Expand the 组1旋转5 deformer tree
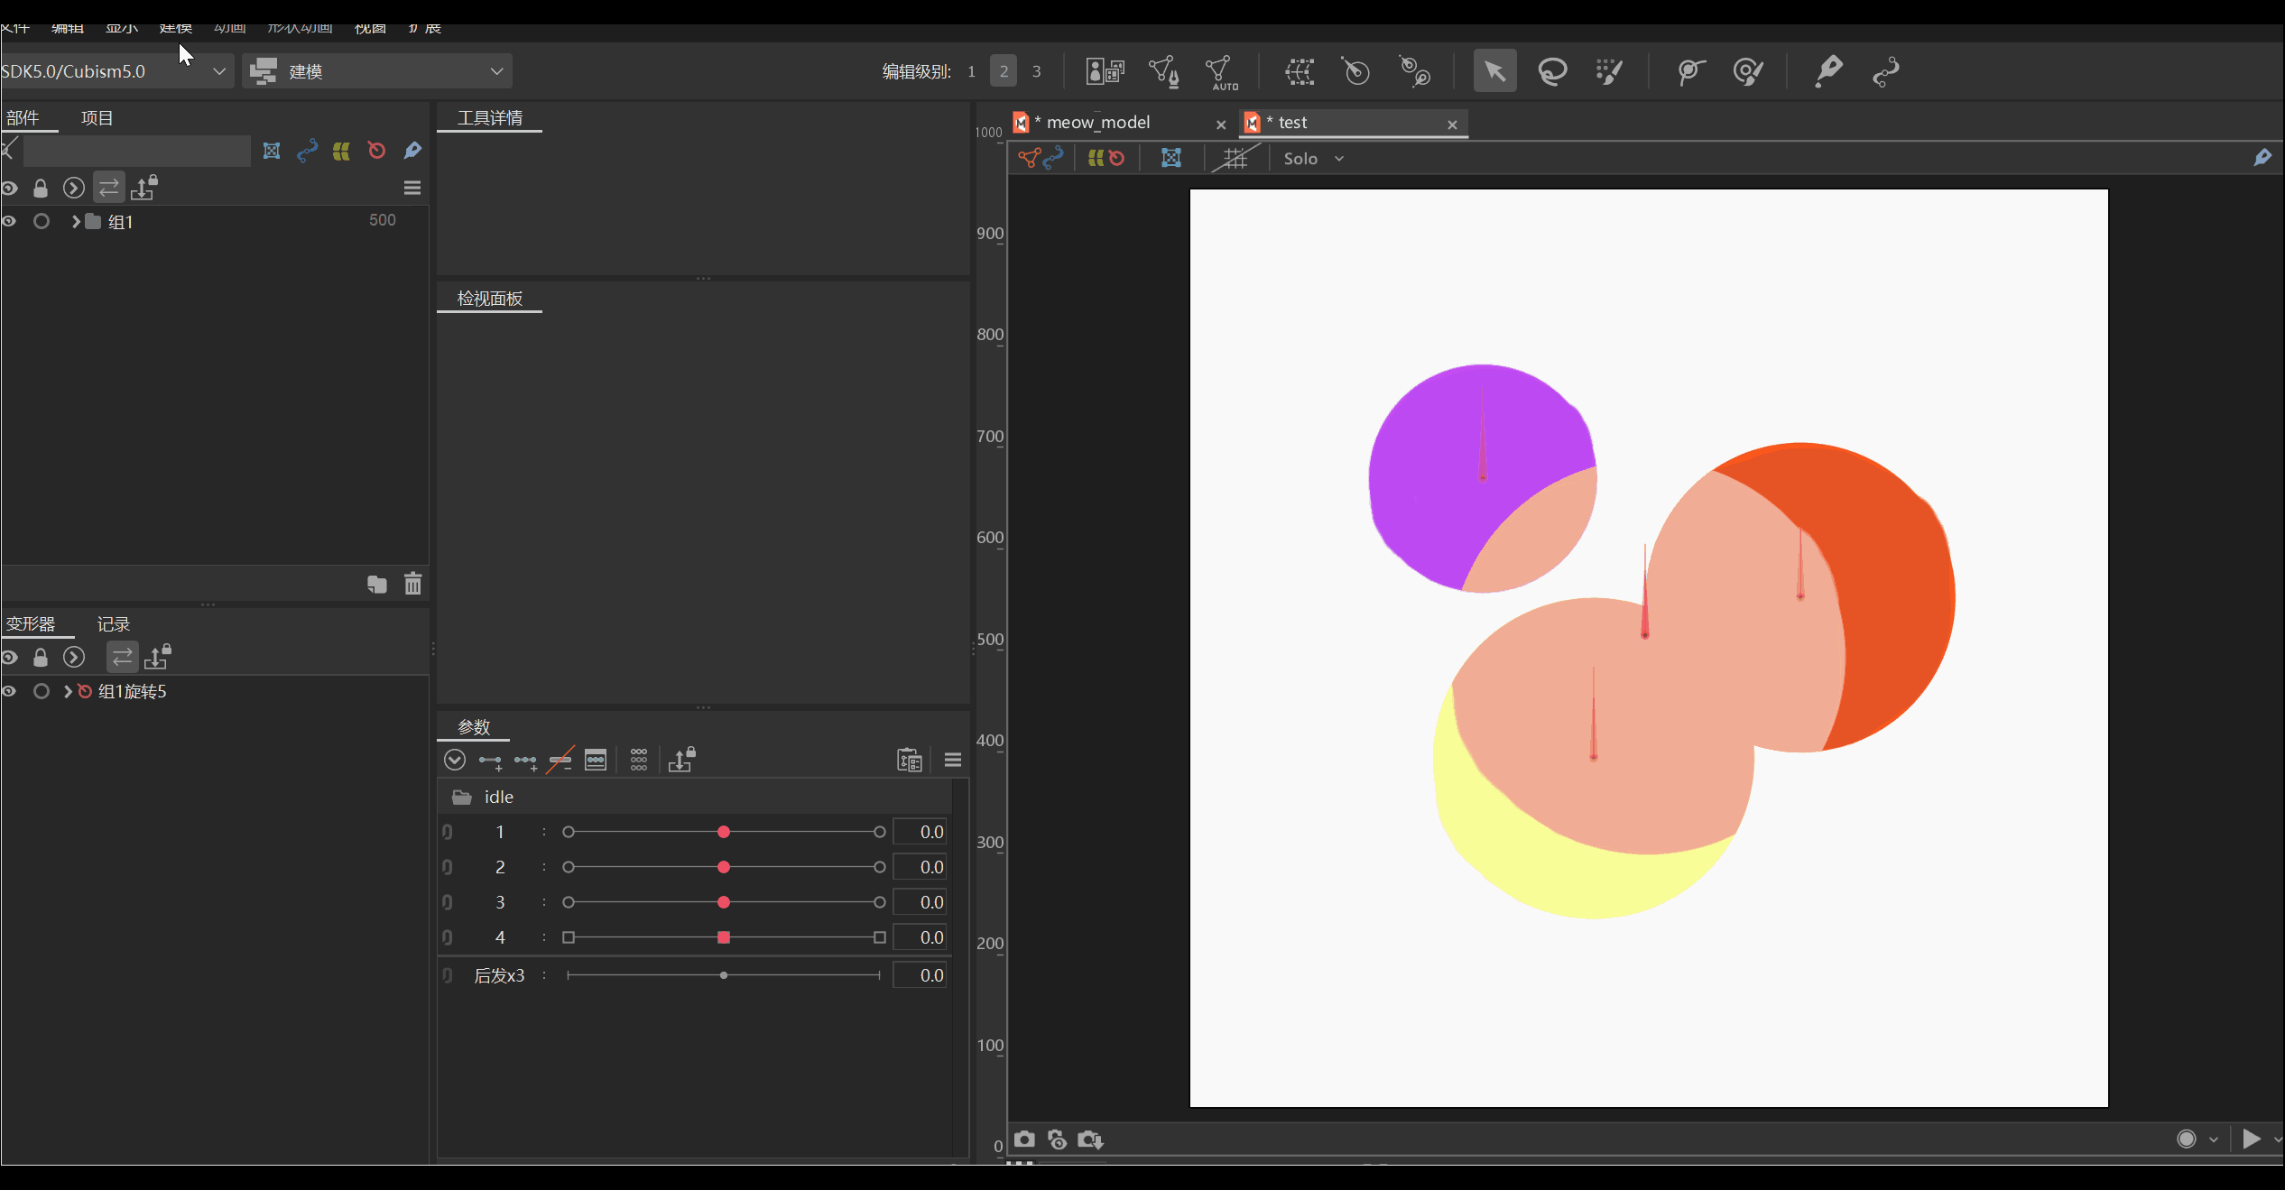This screenshot has width=2285, height=1190. tap(68, 691)
